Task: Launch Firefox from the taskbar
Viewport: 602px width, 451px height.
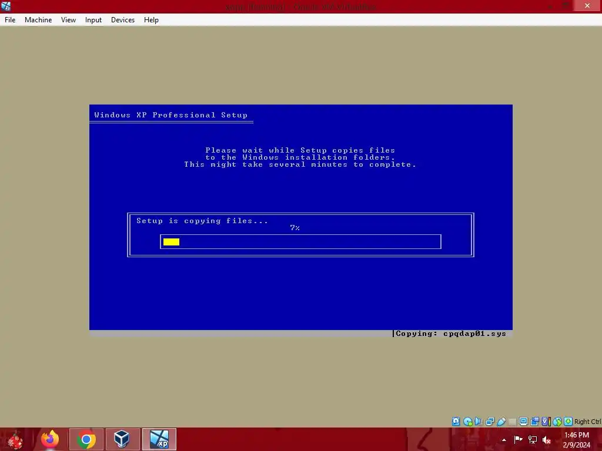Action: (50, 439)
